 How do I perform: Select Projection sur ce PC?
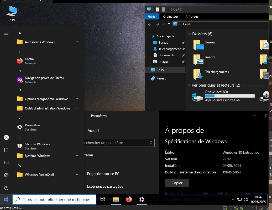pos(103,174)
